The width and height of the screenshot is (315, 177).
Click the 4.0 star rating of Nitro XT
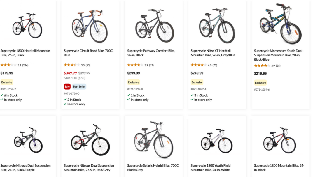tap(199, 65)
